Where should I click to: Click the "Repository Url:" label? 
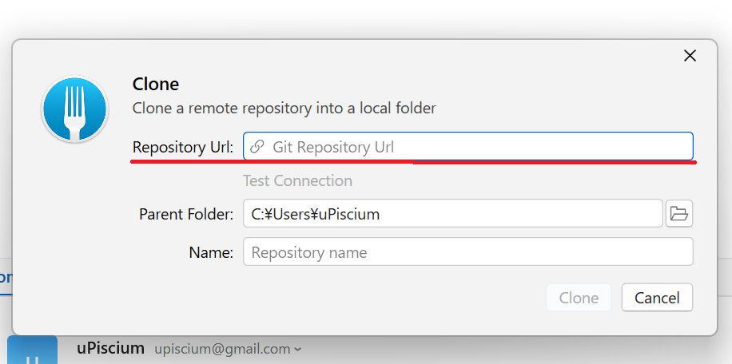click(x=183, y=147)
